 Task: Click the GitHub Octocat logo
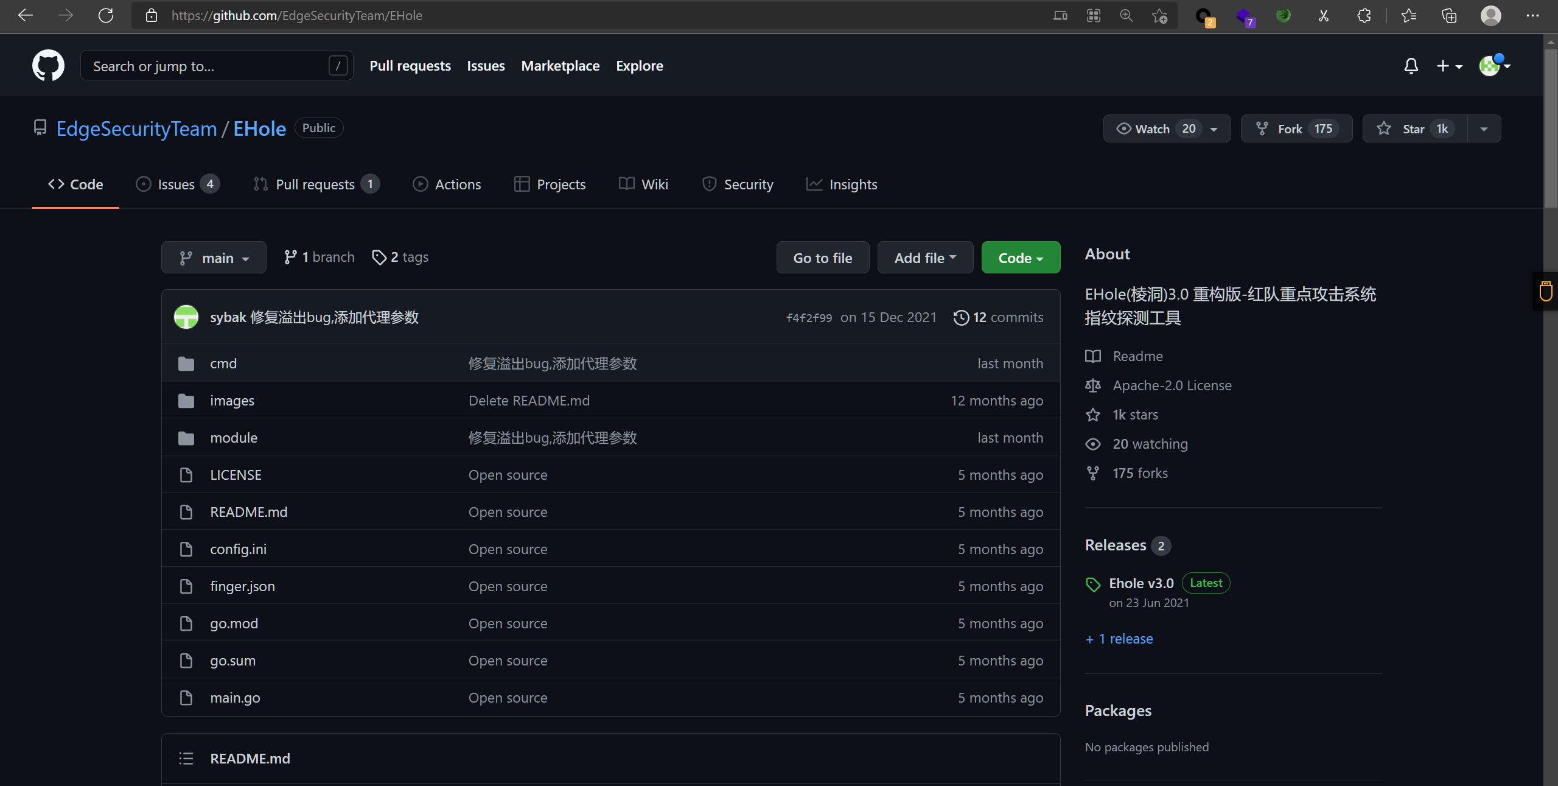48,66
